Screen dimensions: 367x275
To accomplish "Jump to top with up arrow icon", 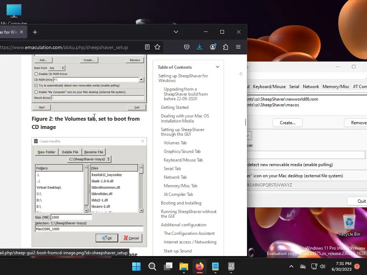I will coord(240,74).
